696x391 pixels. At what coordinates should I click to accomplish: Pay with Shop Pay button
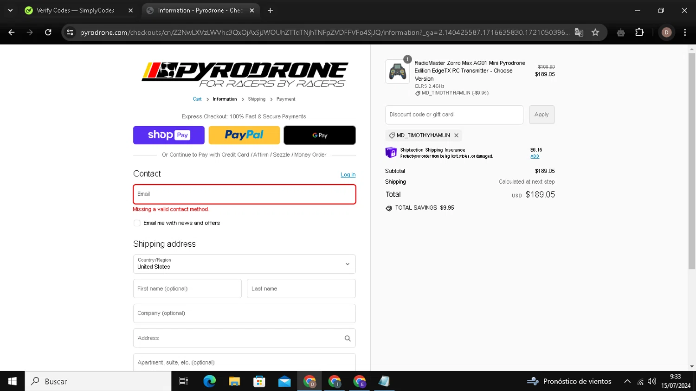tap(169, 135)
